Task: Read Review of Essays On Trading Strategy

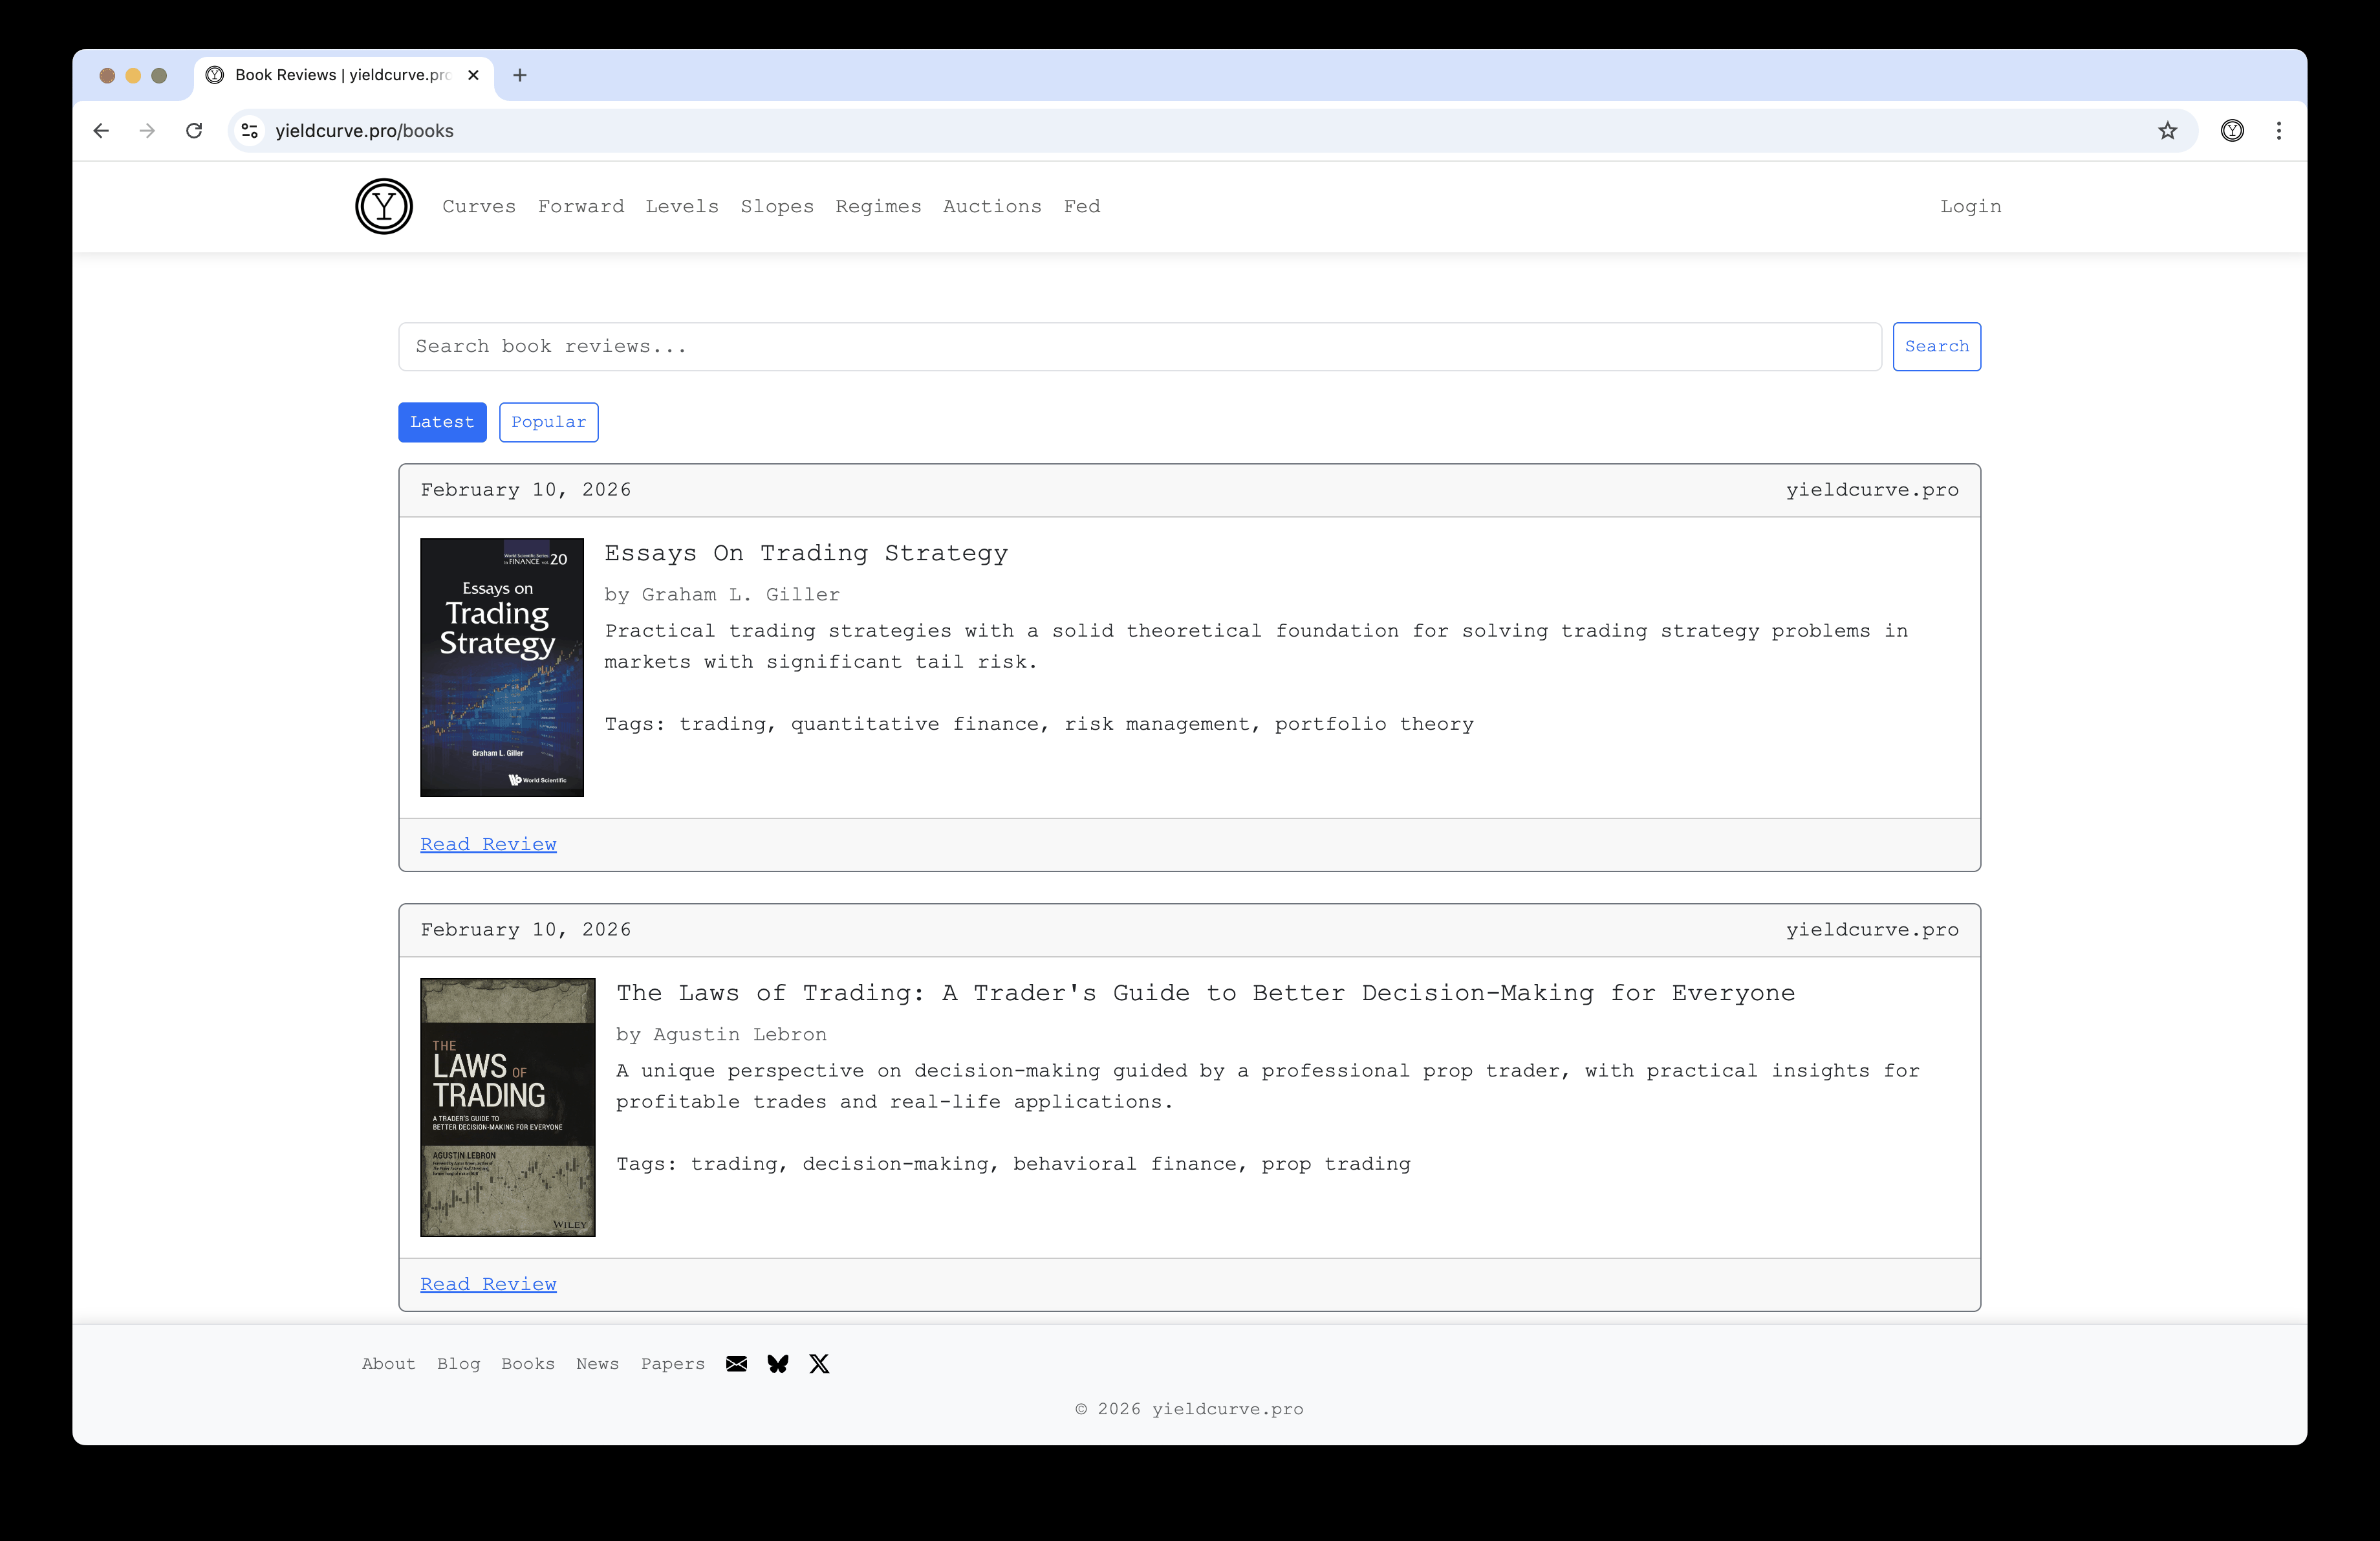Action: [x=488, y=844]
